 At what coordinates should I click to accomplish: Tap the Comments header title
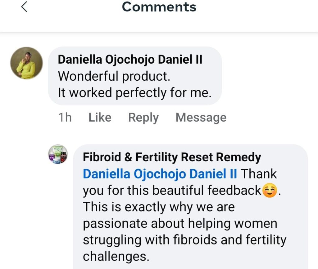tap(159, 7)
